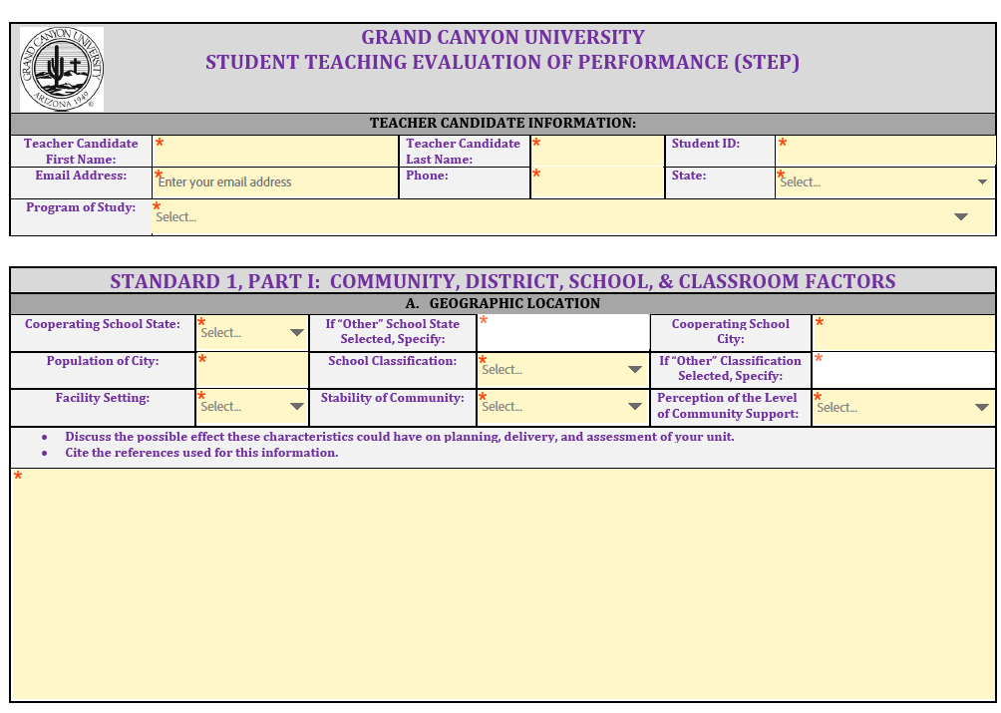Click the Email Address input field
1001x713 pixels.
[x=275, y=183]
